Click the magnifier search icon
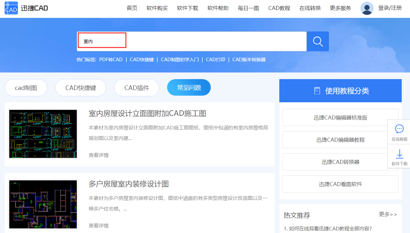This screenshot has height=233, width=410. [317, 41]
